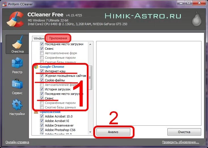Uncheck Последнее место загрузки under Google Chrome

coord(42,94)
